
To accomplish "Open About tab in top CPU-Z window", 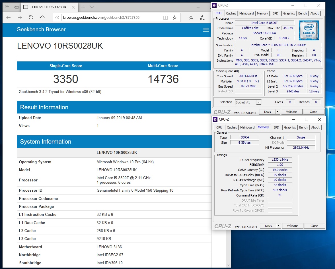I will pyautogui.click(x=315, y=13).
